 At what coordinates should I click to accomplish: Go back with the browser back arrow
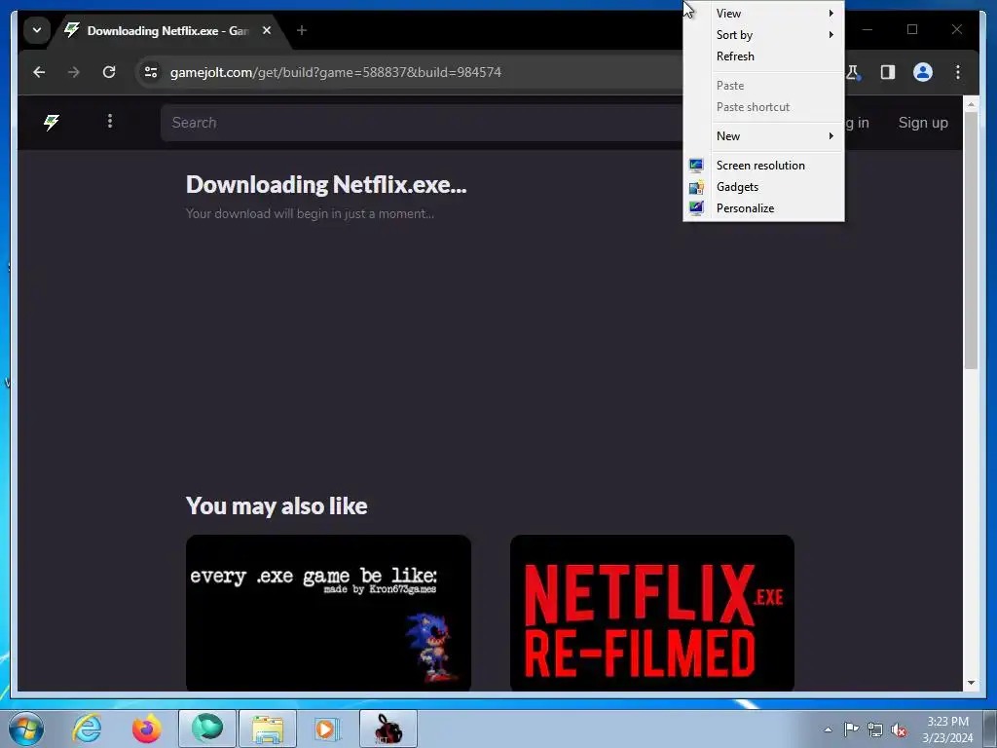pyautogui.click(x=39, y=72)
